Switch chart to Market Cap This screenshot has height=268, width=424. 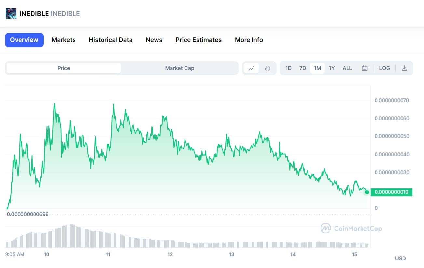[180, 68]
